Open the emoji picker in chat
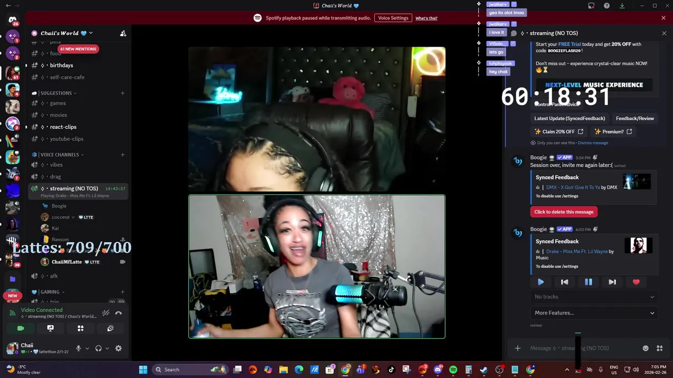 click(646, 348)
